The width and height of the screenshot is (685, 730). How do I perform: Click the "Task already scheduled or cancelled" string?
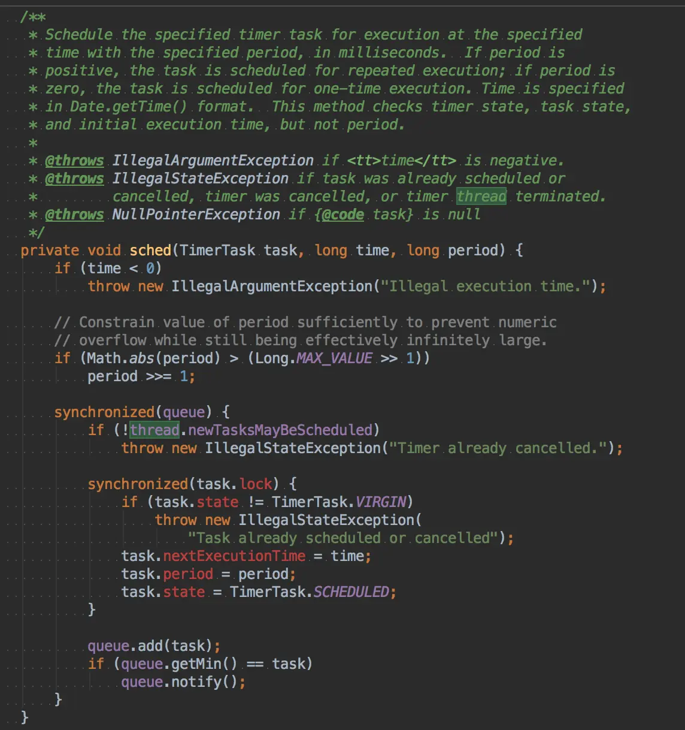click(x=343, y=538)
